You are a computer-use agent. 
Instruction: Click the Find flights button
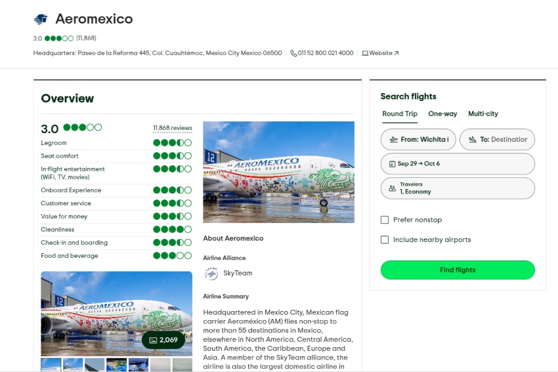point(458,270)
